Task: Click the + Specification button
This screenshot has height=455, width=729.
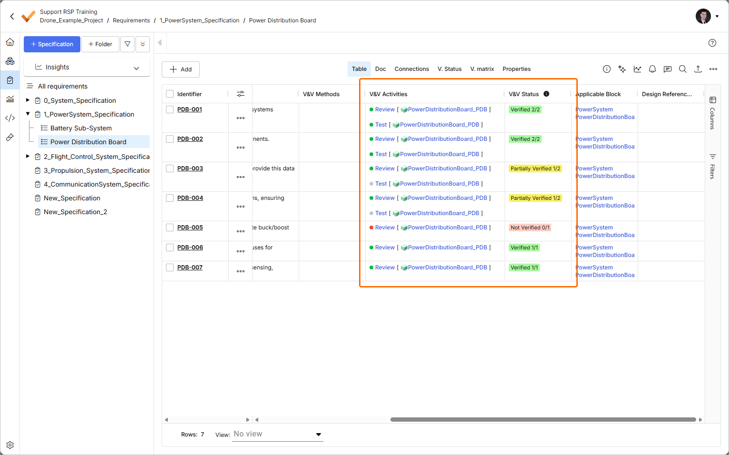Action: [x=52, y=44]
